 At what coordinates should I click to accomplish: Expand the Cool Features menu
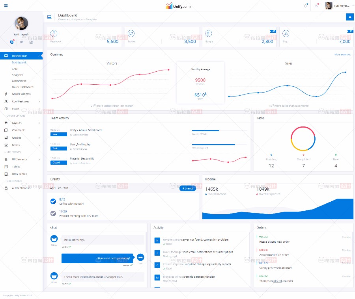coord(21,102)
